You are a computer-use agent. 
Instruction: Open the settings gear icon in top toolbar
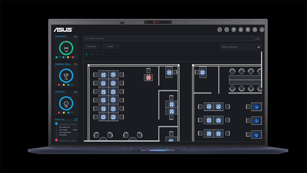point(248,30)
